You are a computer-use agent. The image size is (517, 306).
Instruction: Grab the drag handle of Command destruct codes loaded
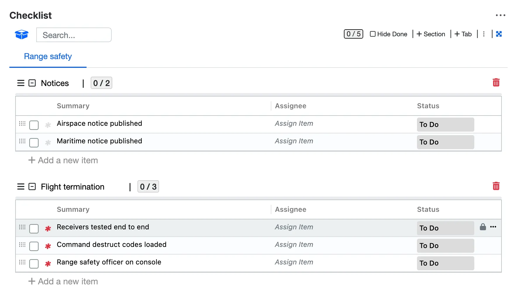22,245
